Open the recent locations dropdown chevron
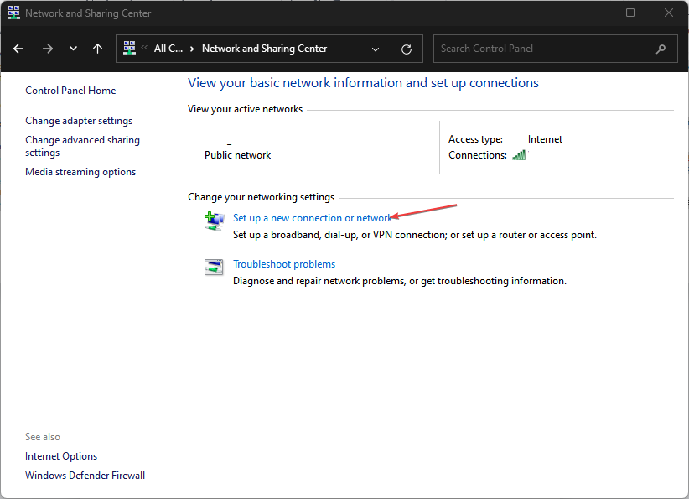The height and width of the screenshot is (499, 689). point(73,49)
